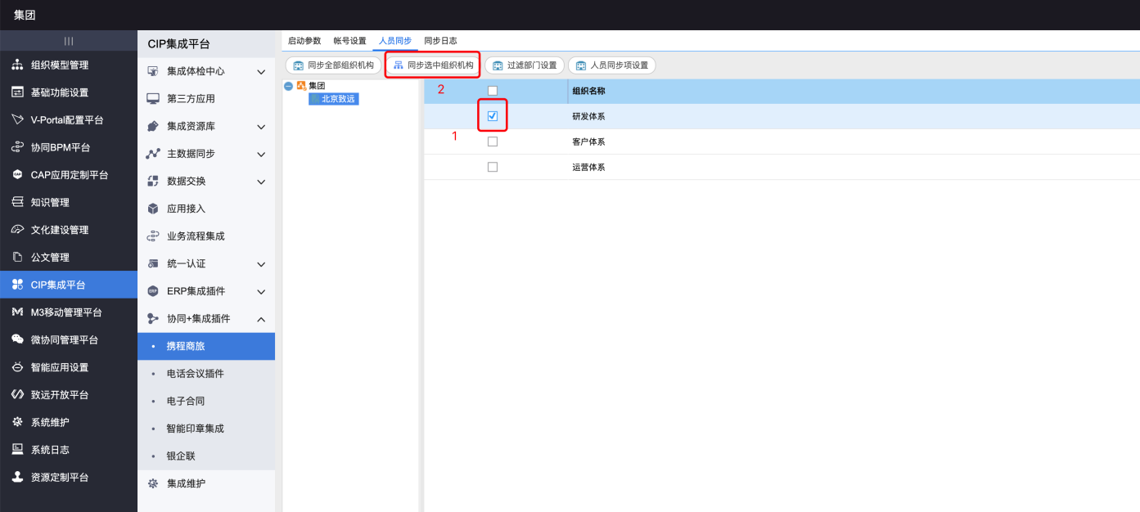Click 同步选中组织机构 button
Image resolution: width=1140 pixels, height=512 pixels.
(433, 65)
